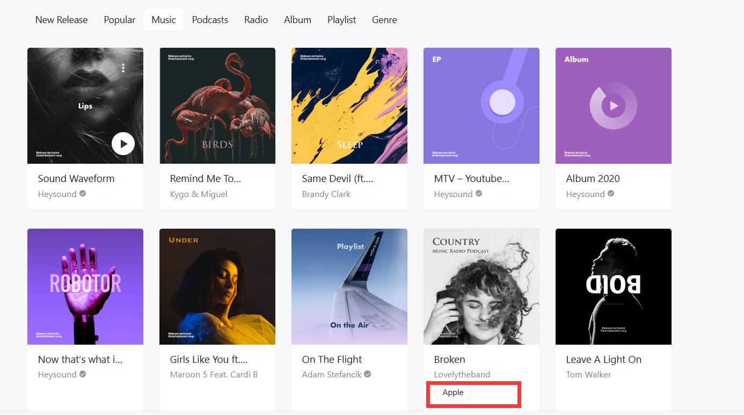Open the Girls Like You title link
The height and width of the screenshot is (415, 744).
pyautogui.click(x=209, y=360)
